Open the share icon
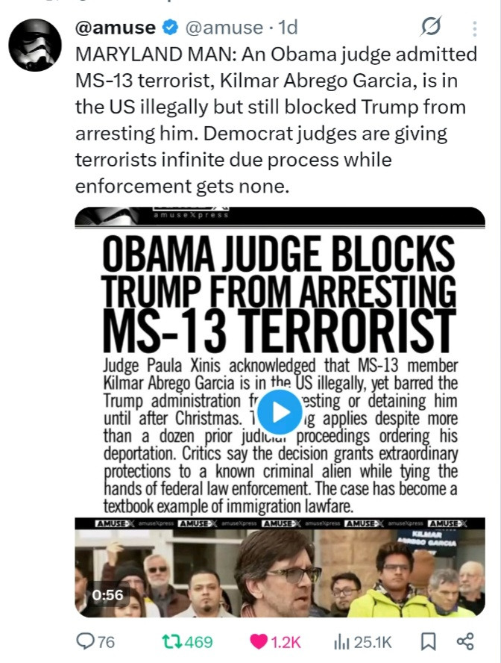Screen dimensions: 501x663 (x=465, y=641)
